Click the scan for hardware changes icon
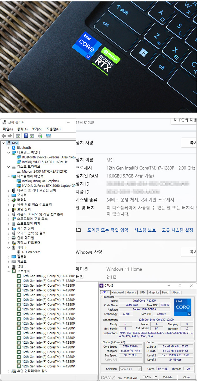 [48, 136]
